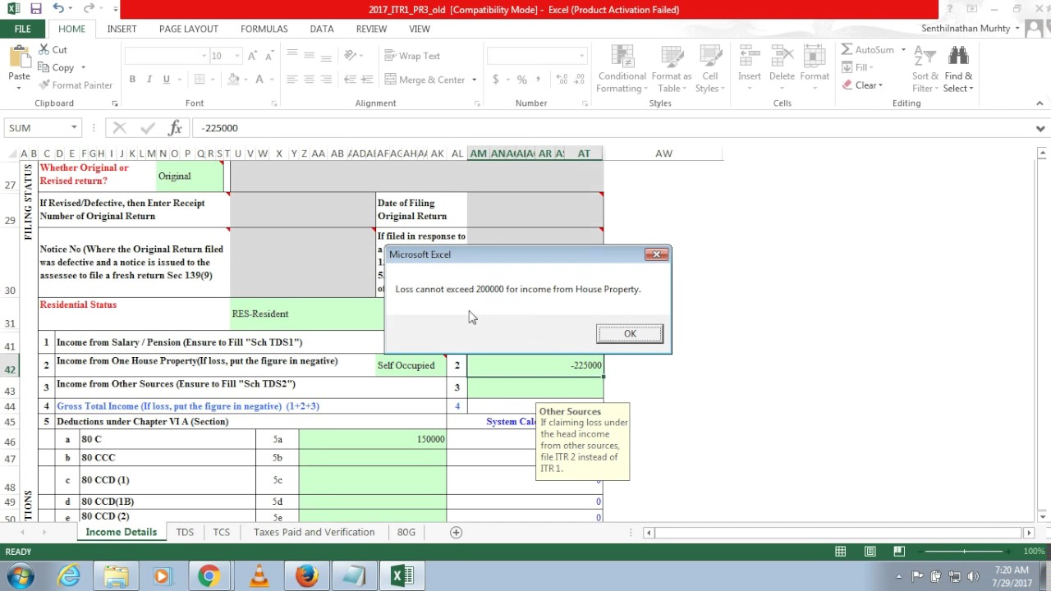Open the PAGE LAYOUT tab
The height and width of the screenshot is (591, 1051).
point(189,29)
